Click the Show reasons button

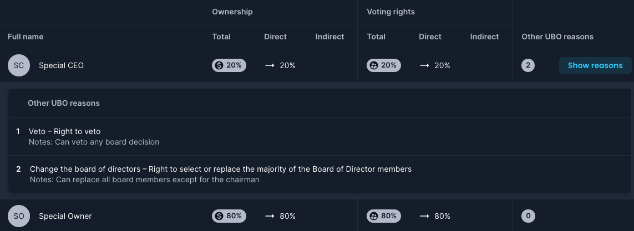[x=595, y=65]
